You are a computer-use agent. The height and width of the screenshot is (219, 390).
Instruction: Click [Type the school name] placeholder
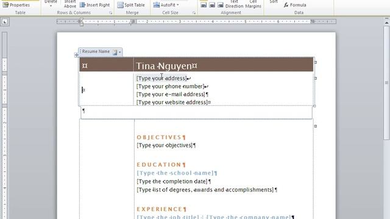coord(175,173)
